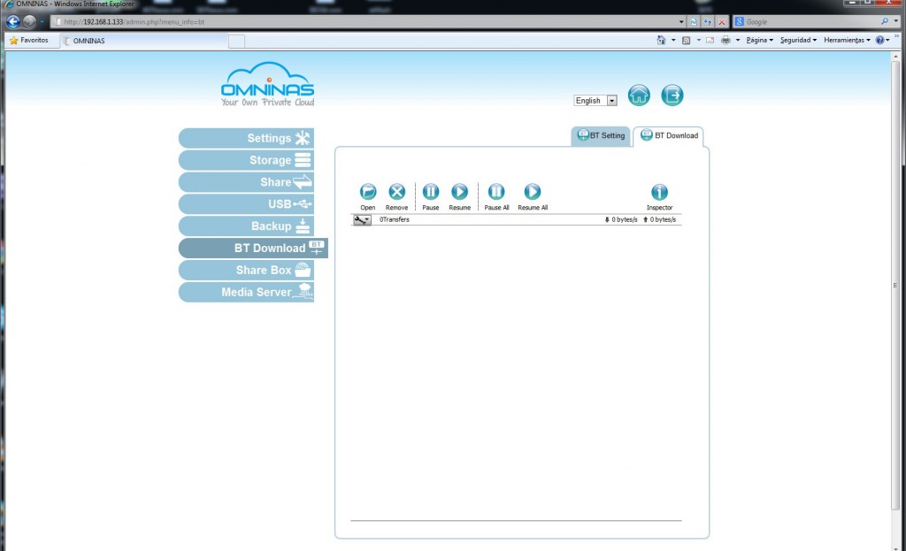Image resolution: width=906 pixels, height=551 pixels.
Task: Click the browser Forward button
Action: [29, 22]
